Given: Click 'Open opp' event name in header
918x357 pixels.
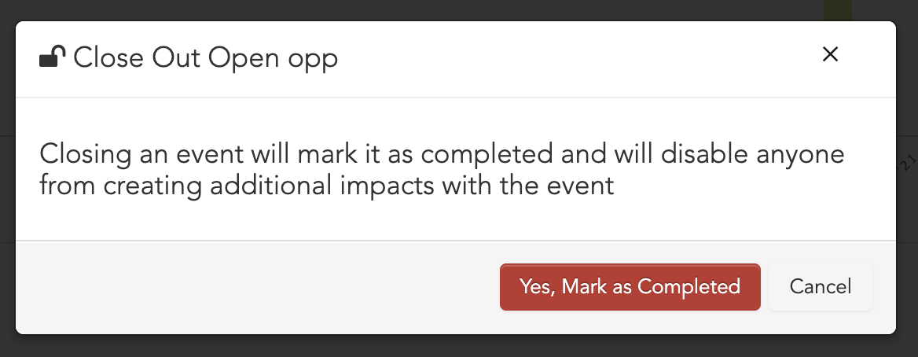Looking at the screenshot, I should [x=273, y=59].
